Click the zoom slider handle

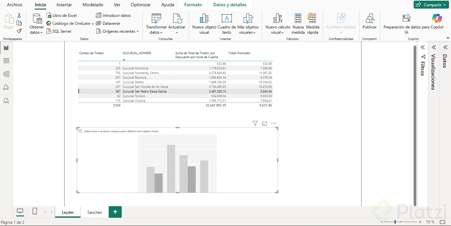click(395, 222)
